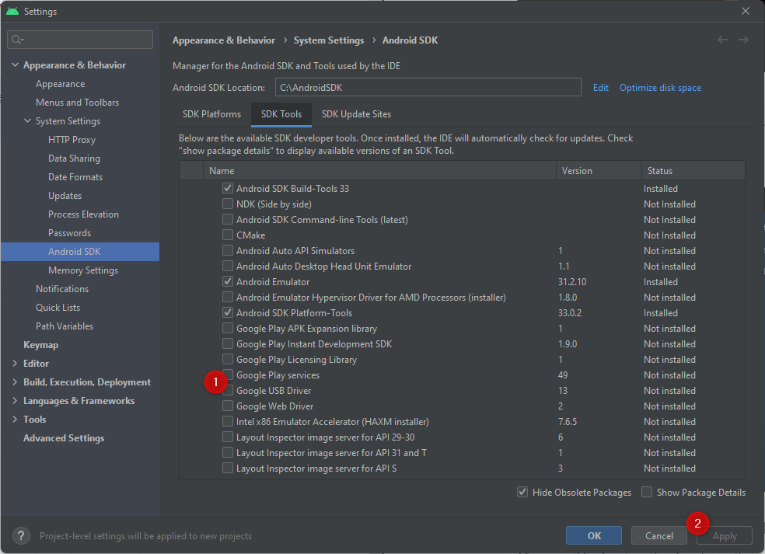Uncheck Android SDK Build-Tools 33
Viewport: 765px width, 554px height.
point(227,188)
